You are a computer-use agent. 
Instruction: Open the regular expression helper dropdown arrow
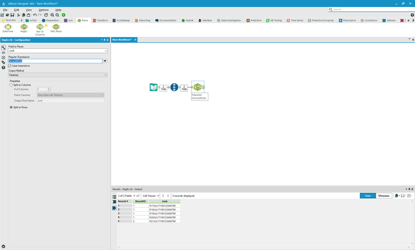(x=105, y=61)
